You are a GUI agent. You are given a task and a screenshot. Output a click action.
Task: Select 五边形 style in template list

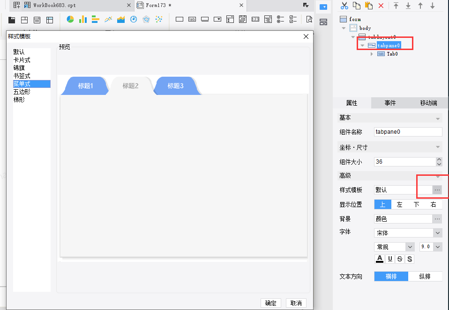[22, 92]
